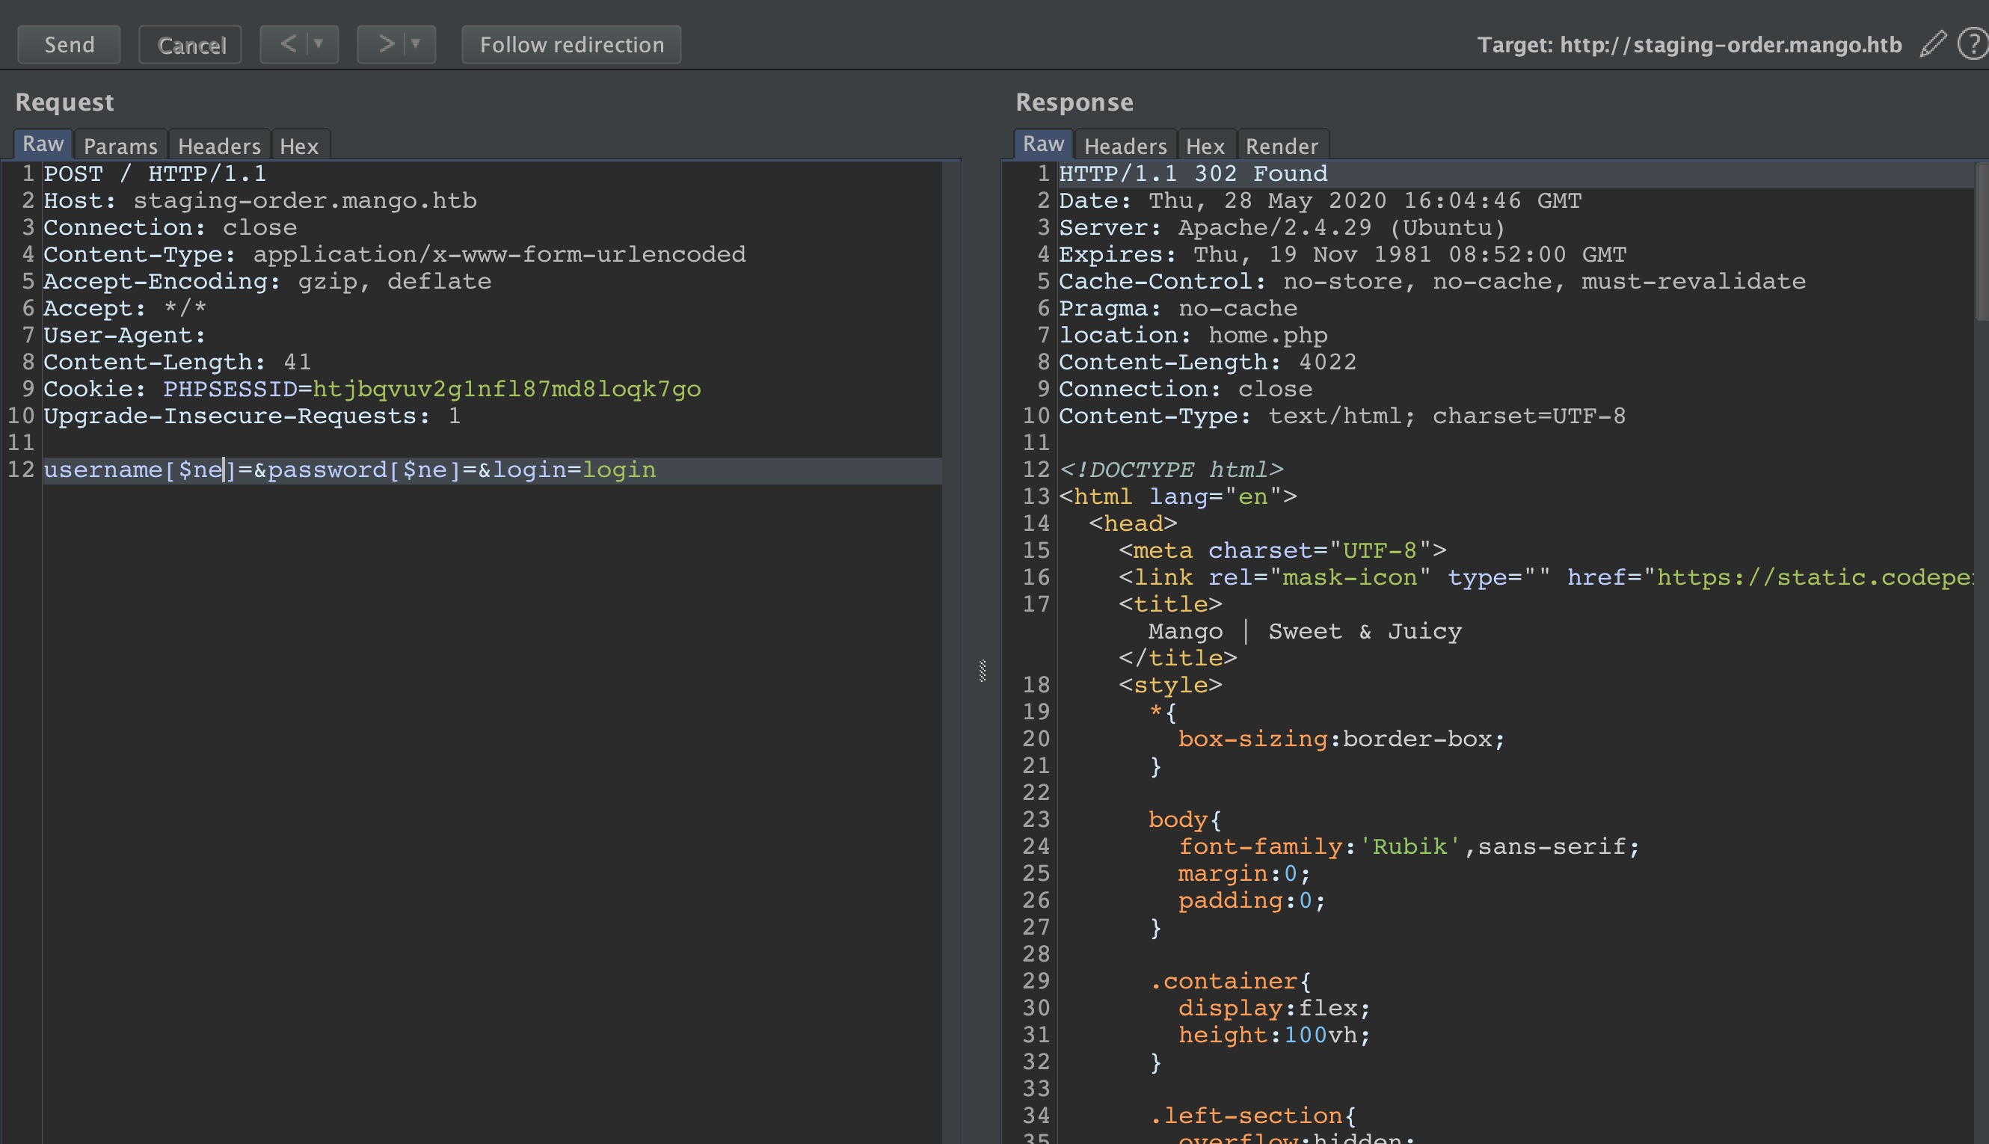Go forward to next request arrow

coord(386,44)
